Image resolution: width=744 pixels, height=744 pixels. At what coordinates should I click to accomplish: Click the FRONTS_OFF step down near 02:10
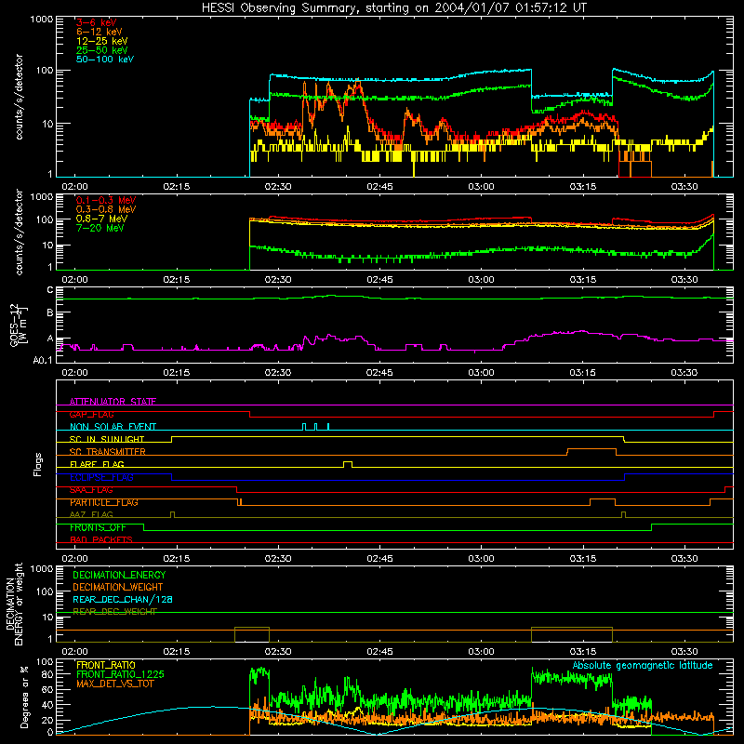(144, 527)
